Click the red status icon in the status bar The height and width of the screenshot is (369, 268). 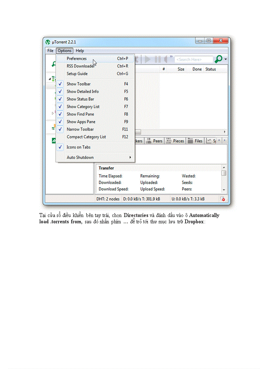tap(223, 199)
